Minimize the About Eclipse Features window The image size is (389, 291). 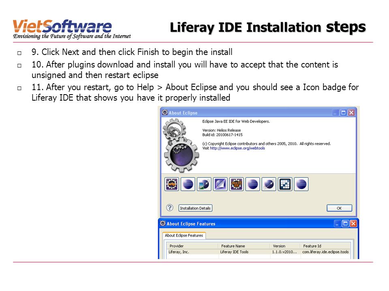338,224
